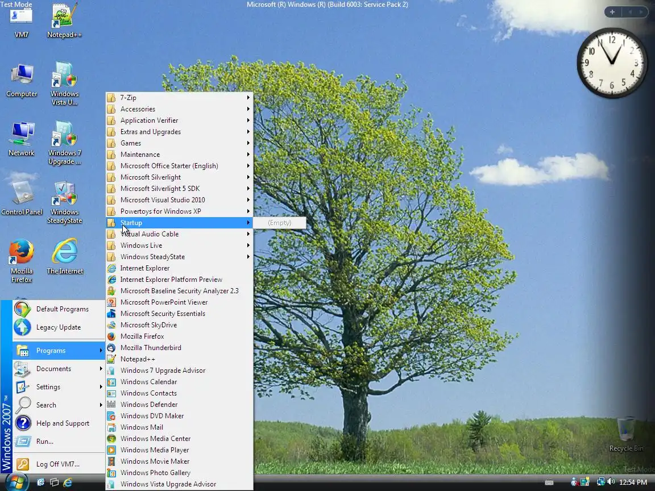655x491 pixels.
Task: Launch Internet Explorer from Programs list
Action: [x=179, y=268]
